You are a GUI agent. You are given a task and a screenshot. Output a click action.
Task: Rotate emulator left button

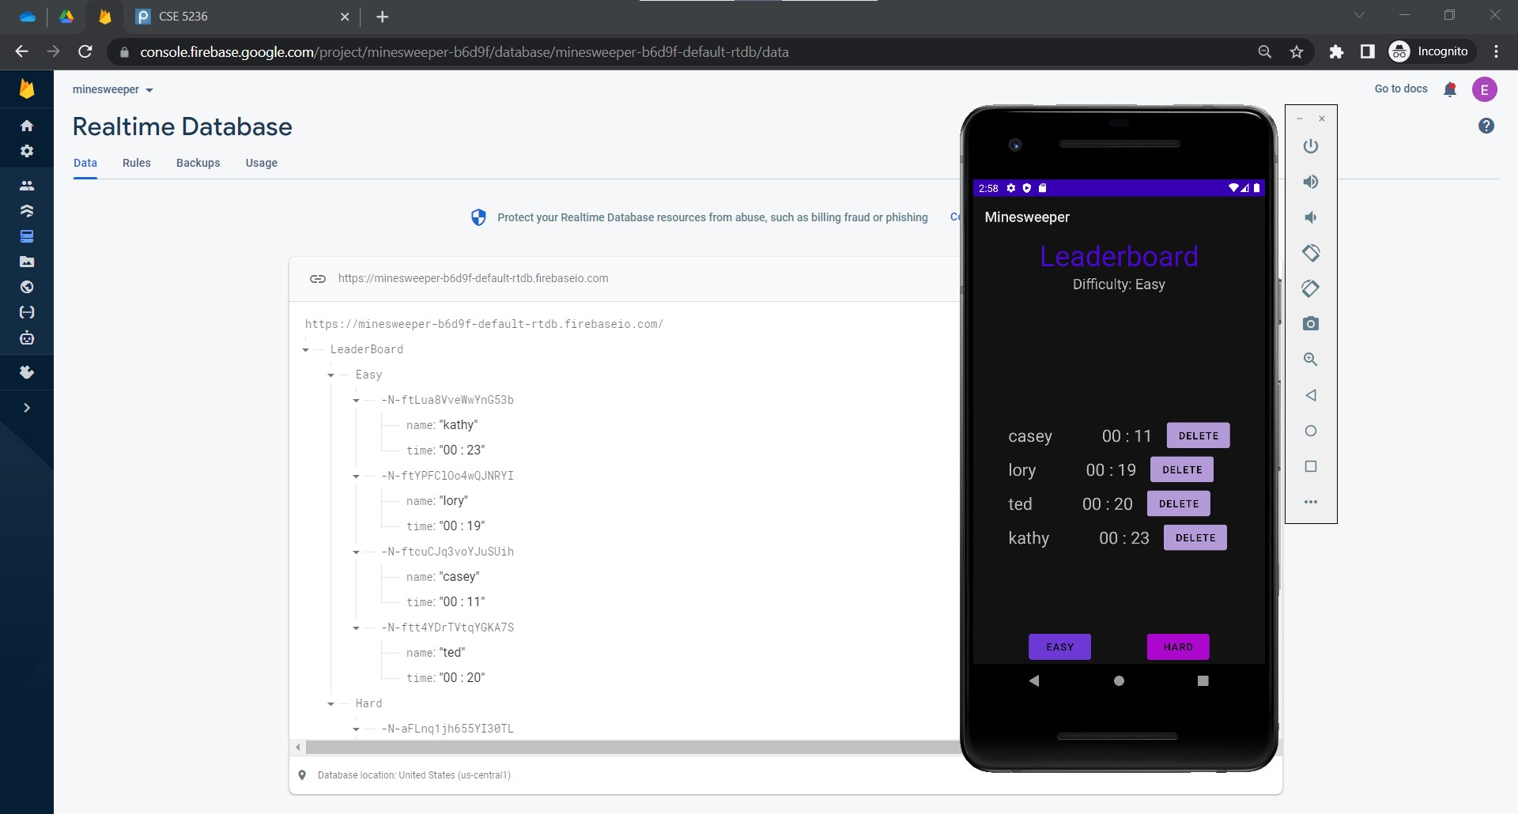tap(1311, 253)
